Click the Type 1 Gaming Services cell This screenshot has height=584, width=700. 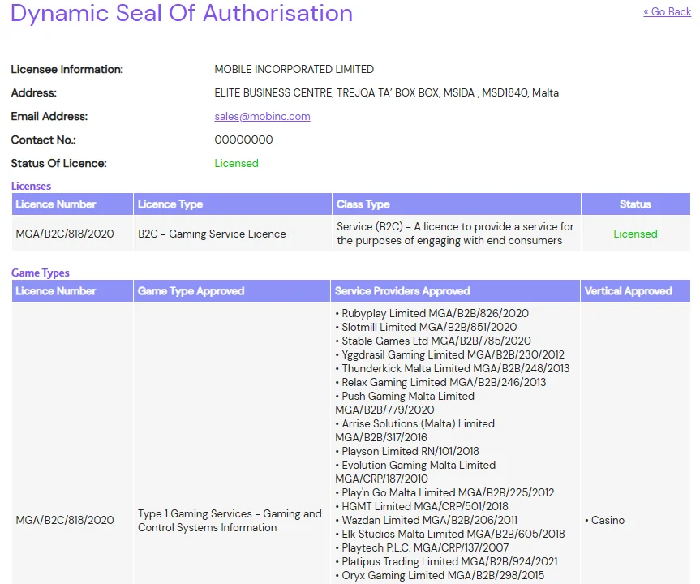[230, 520]
